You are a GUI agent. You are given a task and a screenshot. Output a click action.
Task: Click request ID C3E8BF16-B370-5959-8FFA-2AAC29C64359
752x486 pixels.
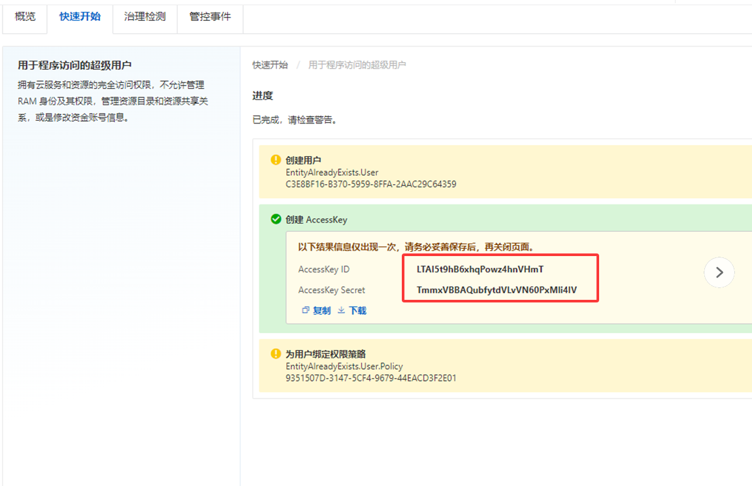pos(370,184)
